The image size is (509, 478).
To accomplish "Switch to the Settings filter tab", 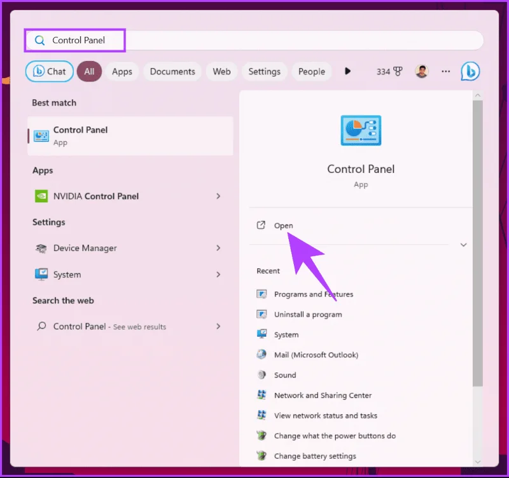I will [264, 71].
